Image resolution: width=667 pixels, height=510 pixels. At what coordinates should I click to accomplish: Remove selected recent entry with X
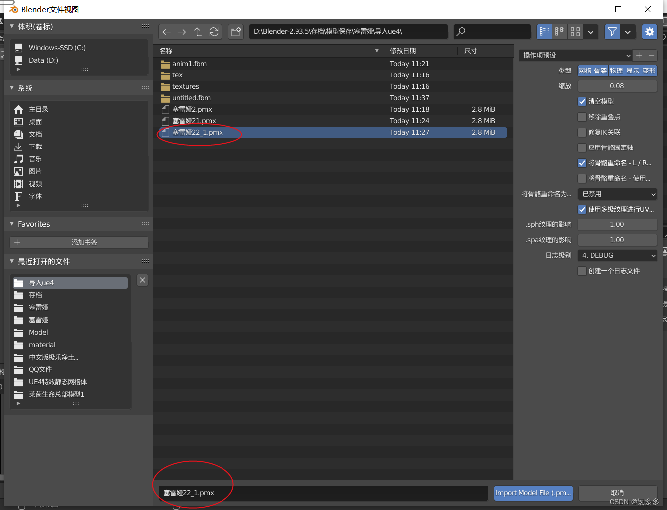coord(143,280)
